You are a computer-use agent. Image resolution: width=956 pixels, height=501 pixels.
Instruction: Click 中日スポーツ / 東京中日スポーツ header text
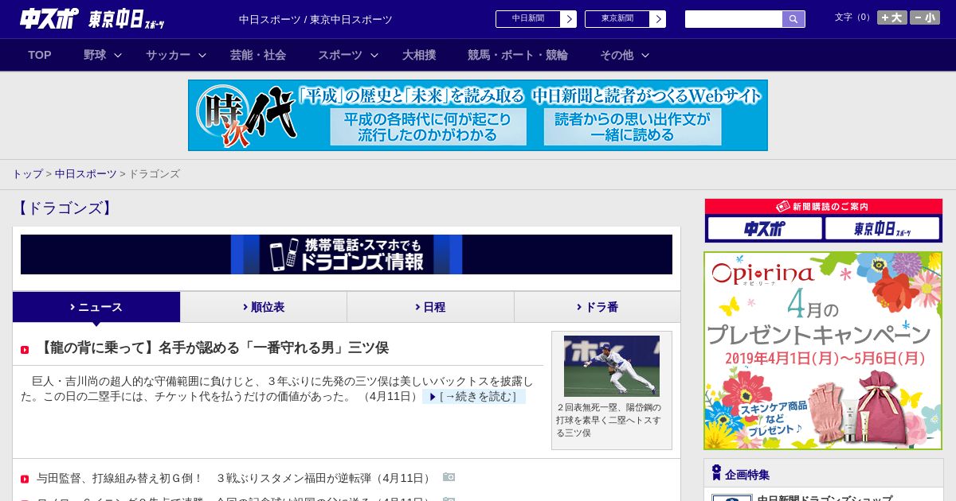click(315, 19)
